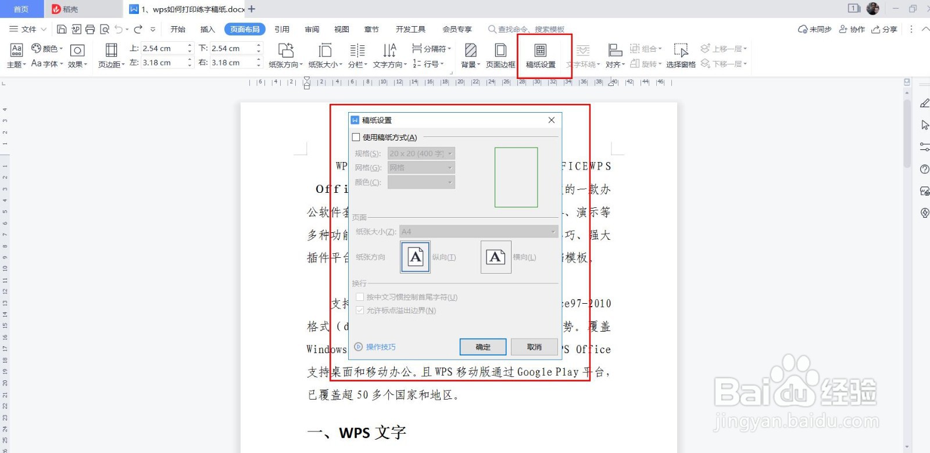The image size is (930, 453).
Task: Open the 颜色 color dropdown in dialog
Action: point(421,182)
